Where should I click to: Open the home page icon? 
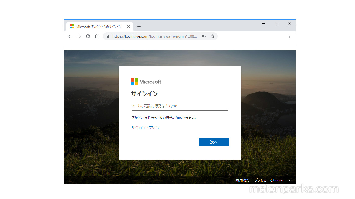click(97, 36)
